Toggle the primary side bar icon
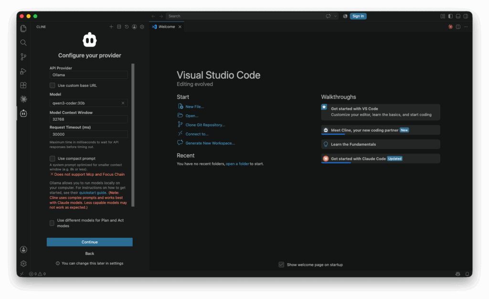This screenshot has height=299, width=489. tap(451, 16)
